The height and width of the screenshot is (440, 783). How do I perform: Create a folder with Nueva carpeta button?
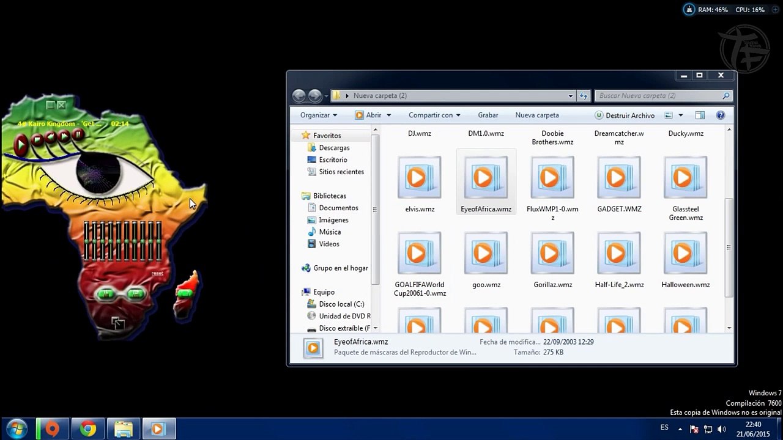coord(537,115)
